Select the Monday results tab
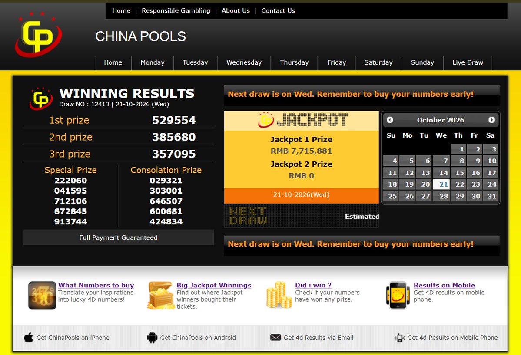Image resolution: width=521 pixels, height=355 pixels. click(x=153, y=62)
